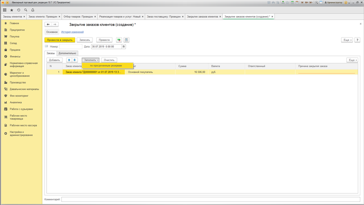This screenshot has height=205, width=364.
Task: Switch to Заказ поставщику: Проведен tab
Action: 164,17
